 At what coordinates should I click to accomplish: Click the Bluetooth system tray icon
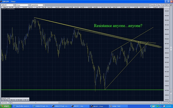coord(162,106)
